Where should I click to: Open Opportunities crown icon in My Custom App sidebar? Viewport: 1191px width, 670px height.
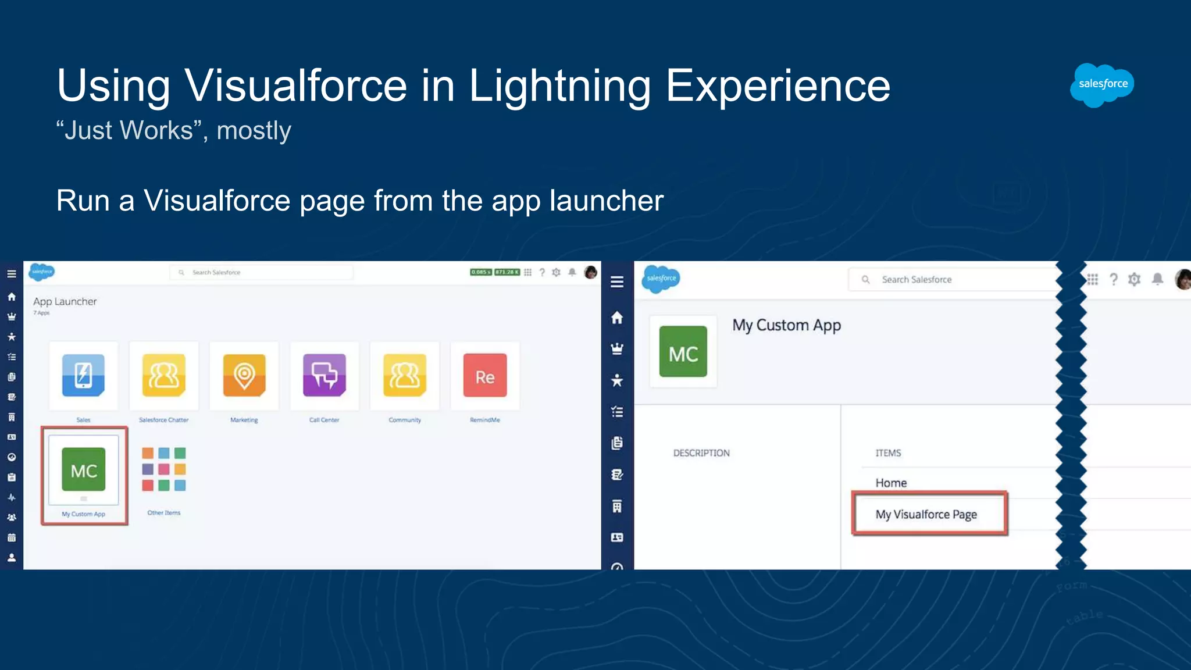pyautogui.click(x=617, y=349)
